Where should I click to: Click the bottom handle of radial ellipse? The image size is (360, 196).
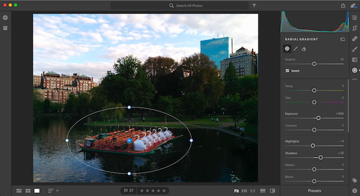pyautogui.click(x=129, y=173)
